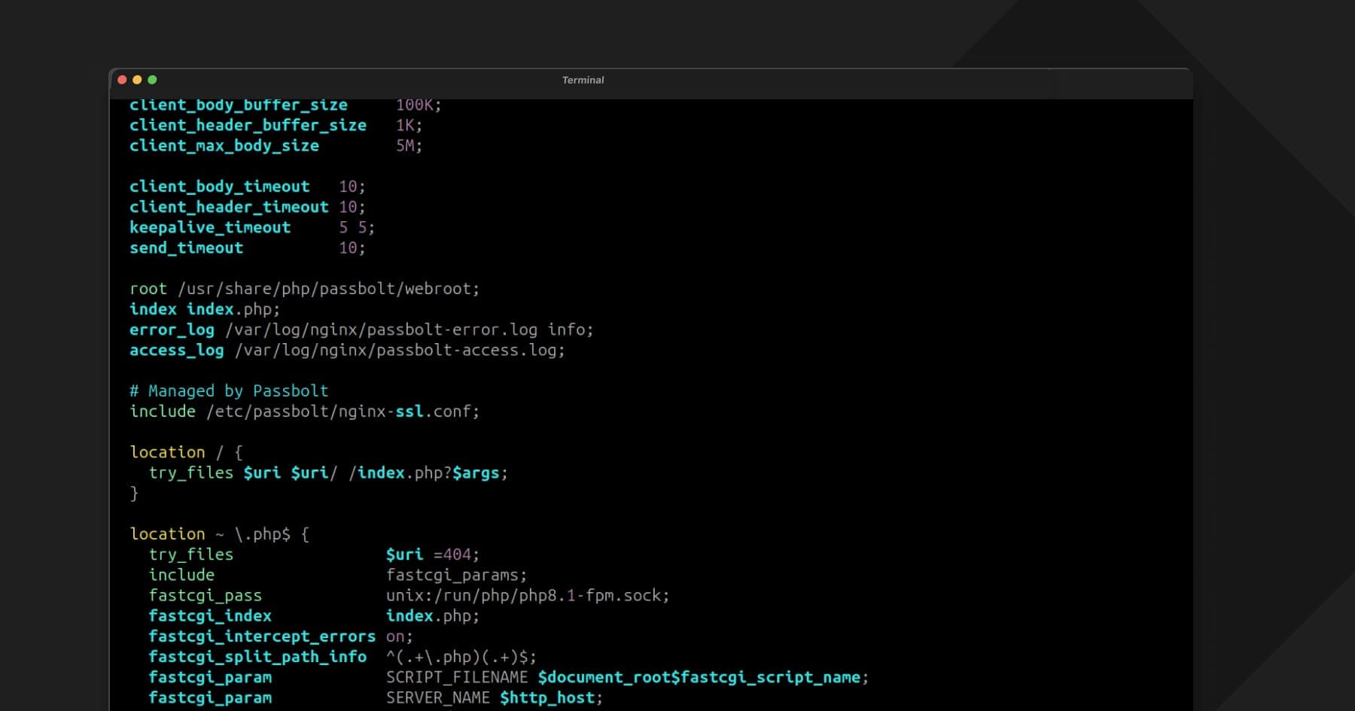Click the php8.1-fpm.sock socket path
The image size is (1355, 711).
click(x=527, y=596)
